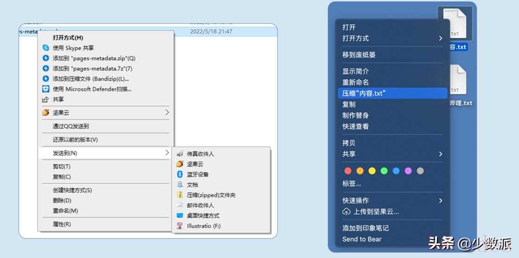Click the Bluetooth icon beside 蓝牙设备
Screen dimensions: 519x258
click(x=180, y=174)
